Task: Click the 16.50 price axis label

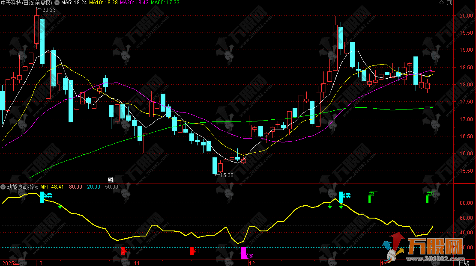Action: click(466, 136)
